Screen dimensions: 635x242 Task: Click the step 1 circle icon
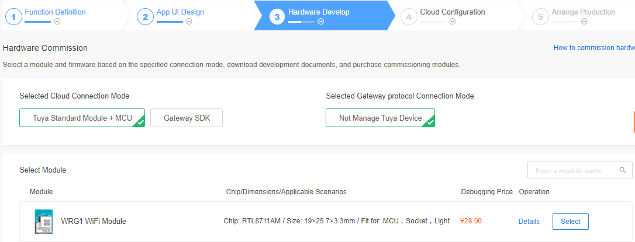[x=13, y=17]
